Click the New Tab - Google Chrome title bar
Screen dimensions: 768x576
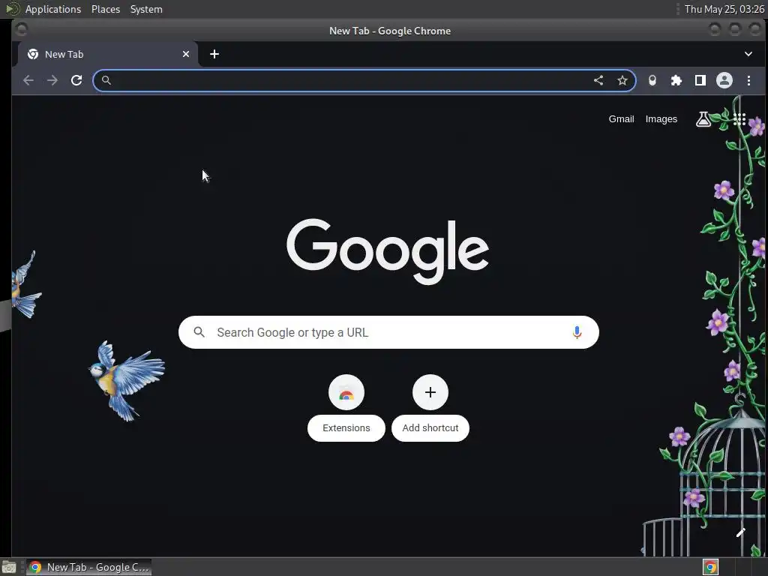pos(390,31)
